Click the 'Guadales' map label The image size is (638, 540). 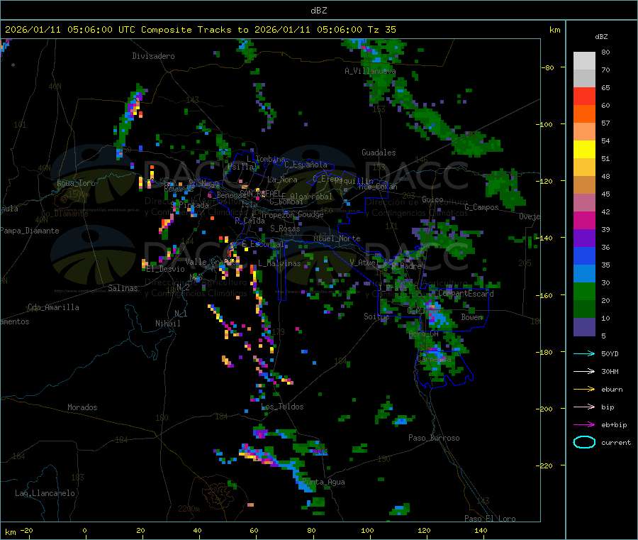379,153
